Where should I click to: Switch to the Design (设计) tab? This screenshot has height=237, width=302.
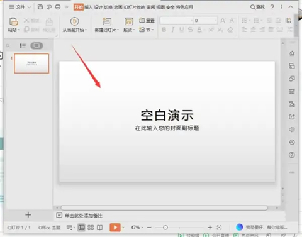(x=98, y=8)
